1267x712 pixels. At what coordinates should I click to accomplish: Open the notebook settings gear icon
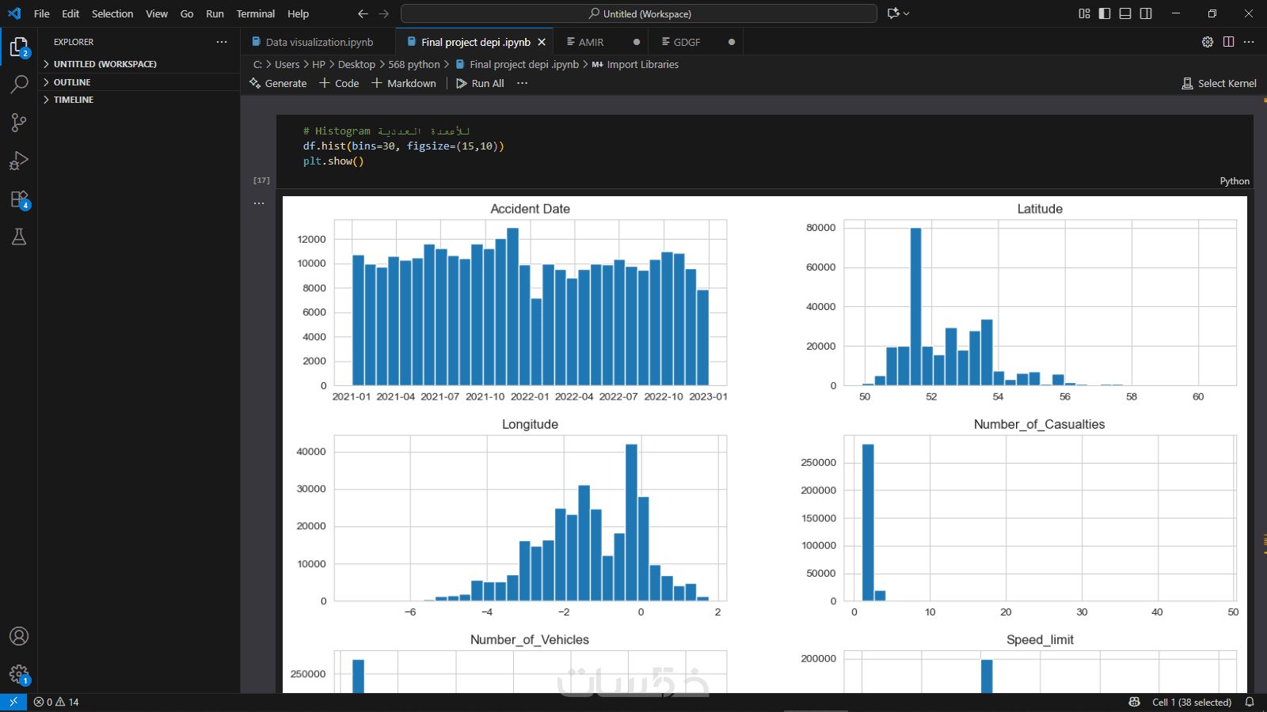coord(1208,42)
